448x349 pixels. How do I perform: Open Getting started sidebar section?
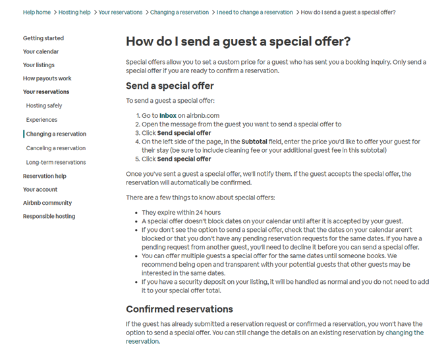click(43, 38)
